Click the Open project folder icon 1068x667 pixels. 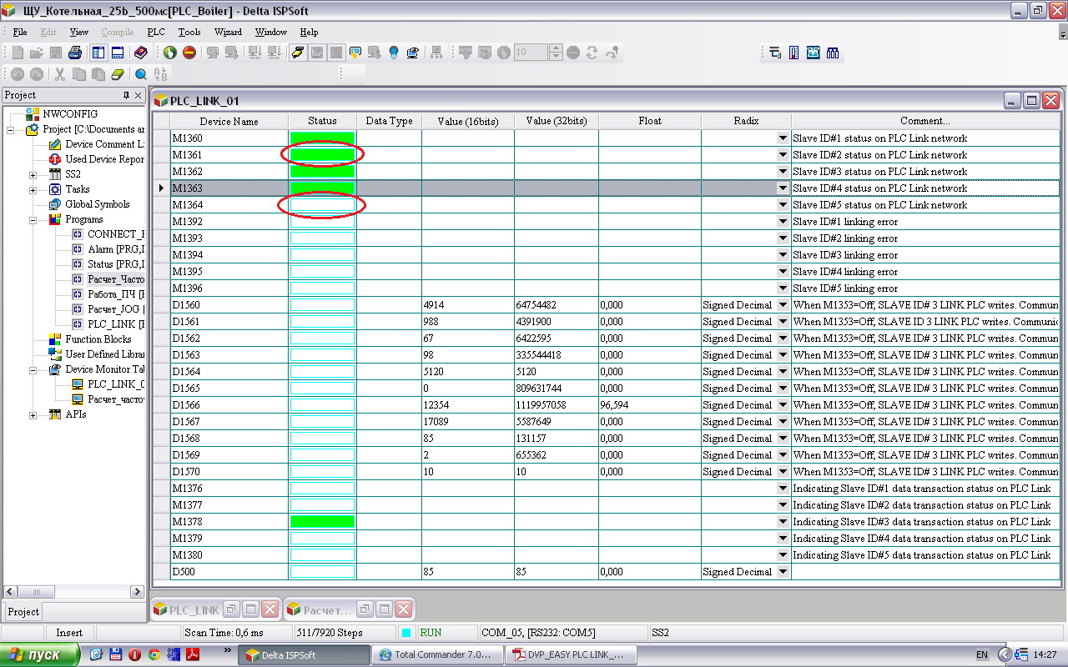(x=37, y=53)
